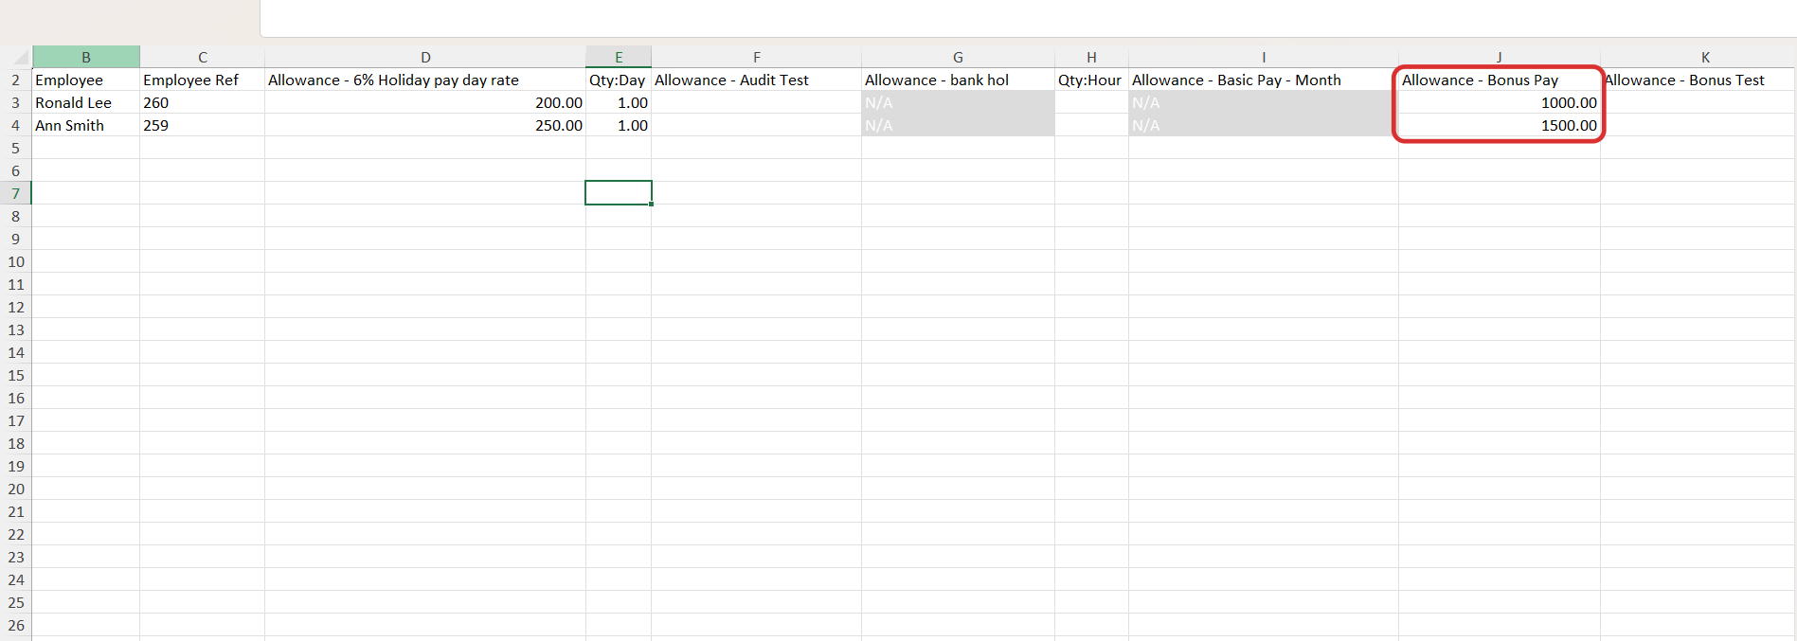
Task: Click the 'Qty:Day' header cell
Action: click(619, 80)
